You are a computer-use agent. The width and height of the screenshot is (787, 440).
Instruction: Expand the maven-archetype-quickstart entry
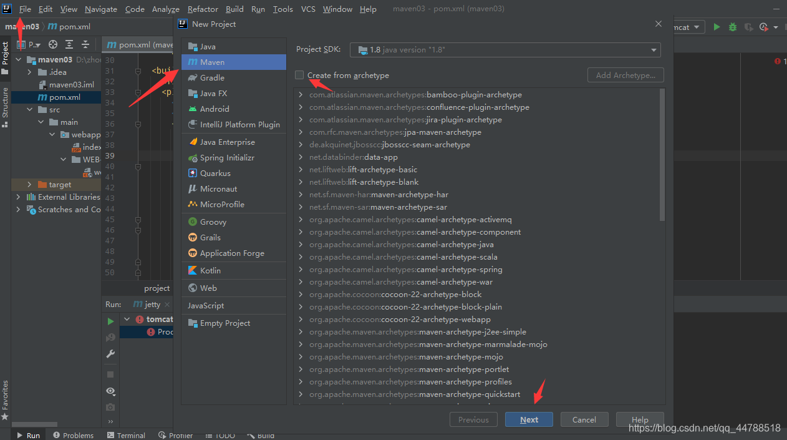point(301,394)
